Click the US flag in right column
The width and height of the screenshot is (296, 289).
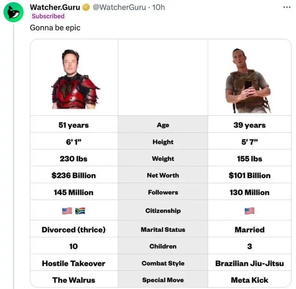click(x=249, y=211)
